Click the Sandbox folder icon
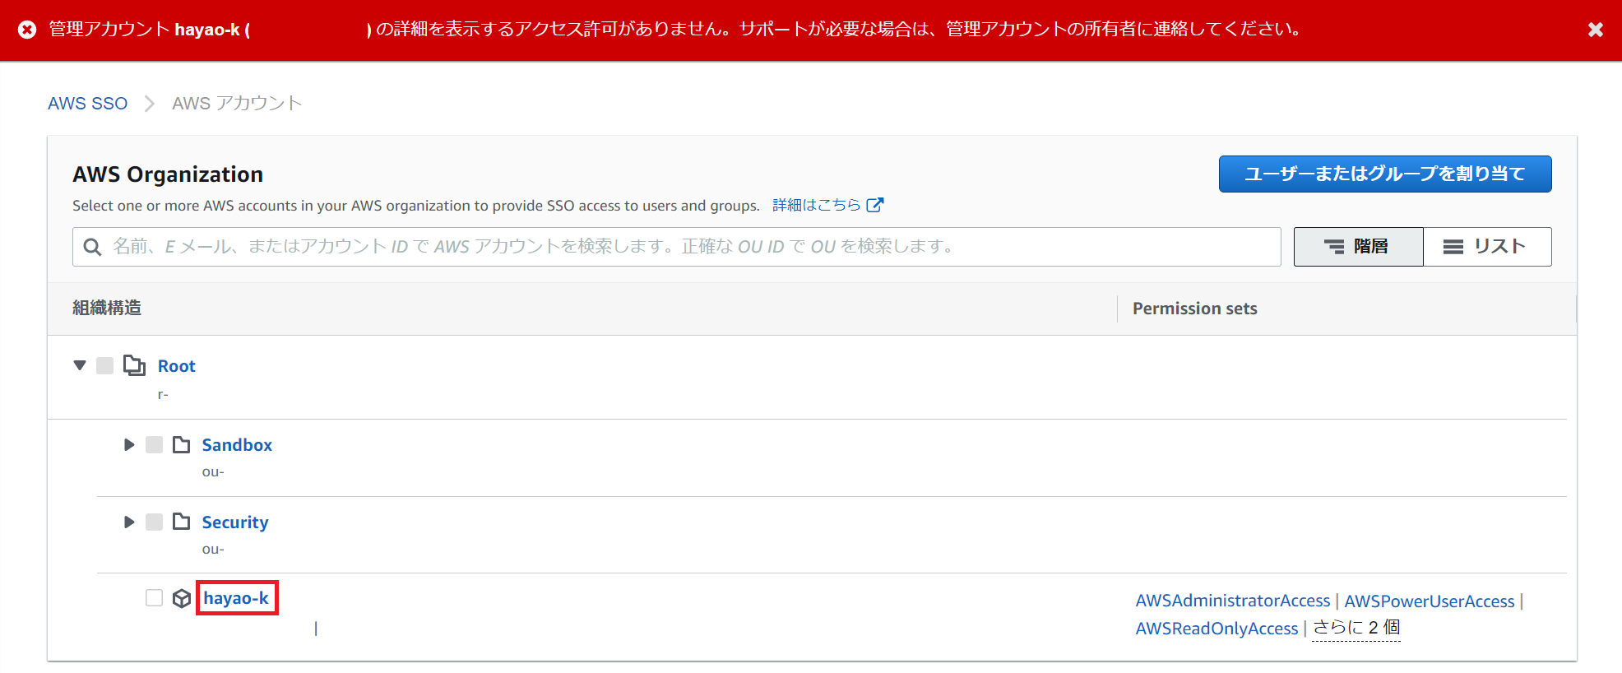The height and width of the screenshot is (673, 1622). point(182,445)
